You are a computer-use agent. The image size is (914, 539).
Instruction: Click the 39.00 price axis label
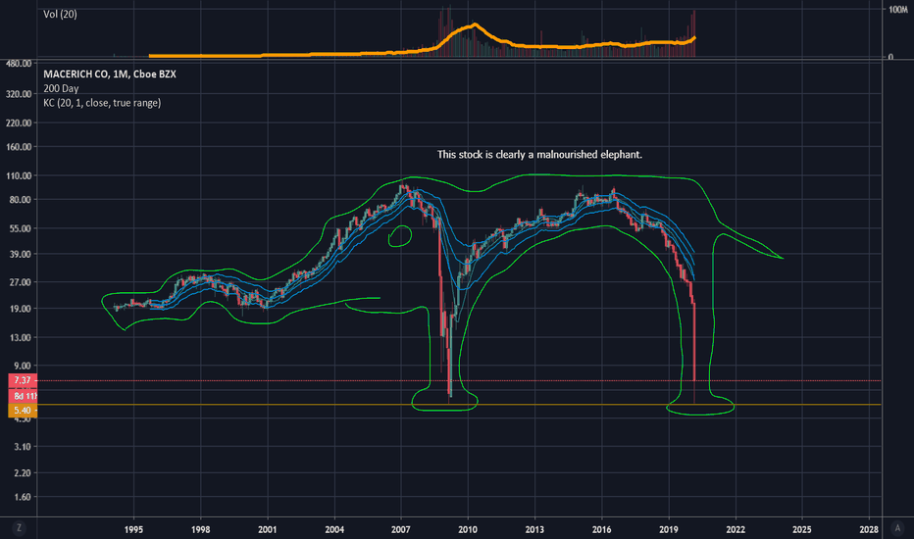(x=20, y=254)
